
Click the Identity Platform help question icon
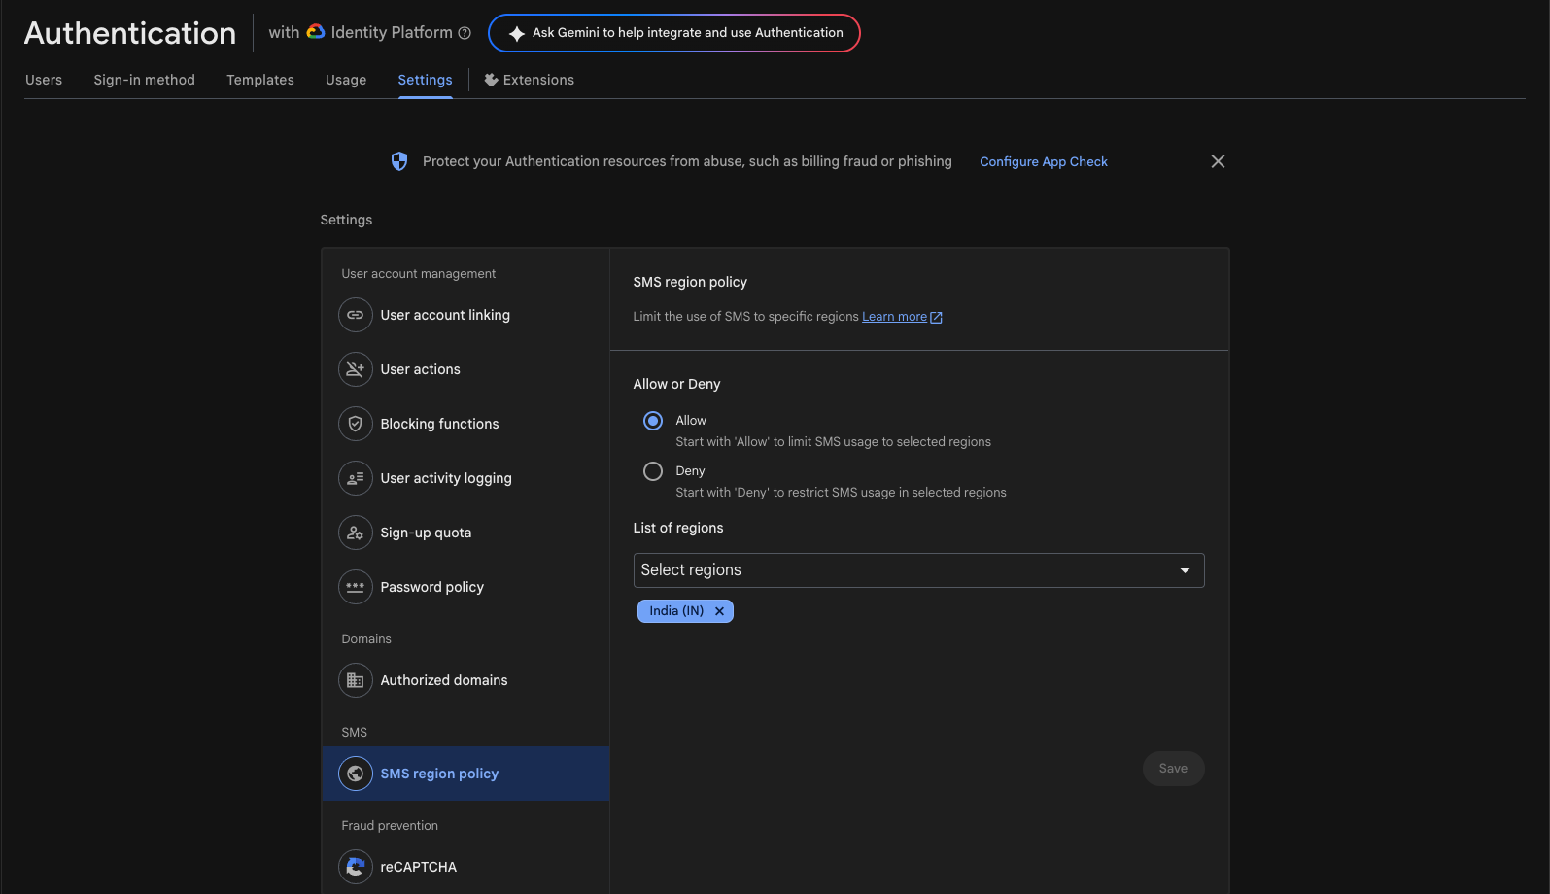point(465,33)
